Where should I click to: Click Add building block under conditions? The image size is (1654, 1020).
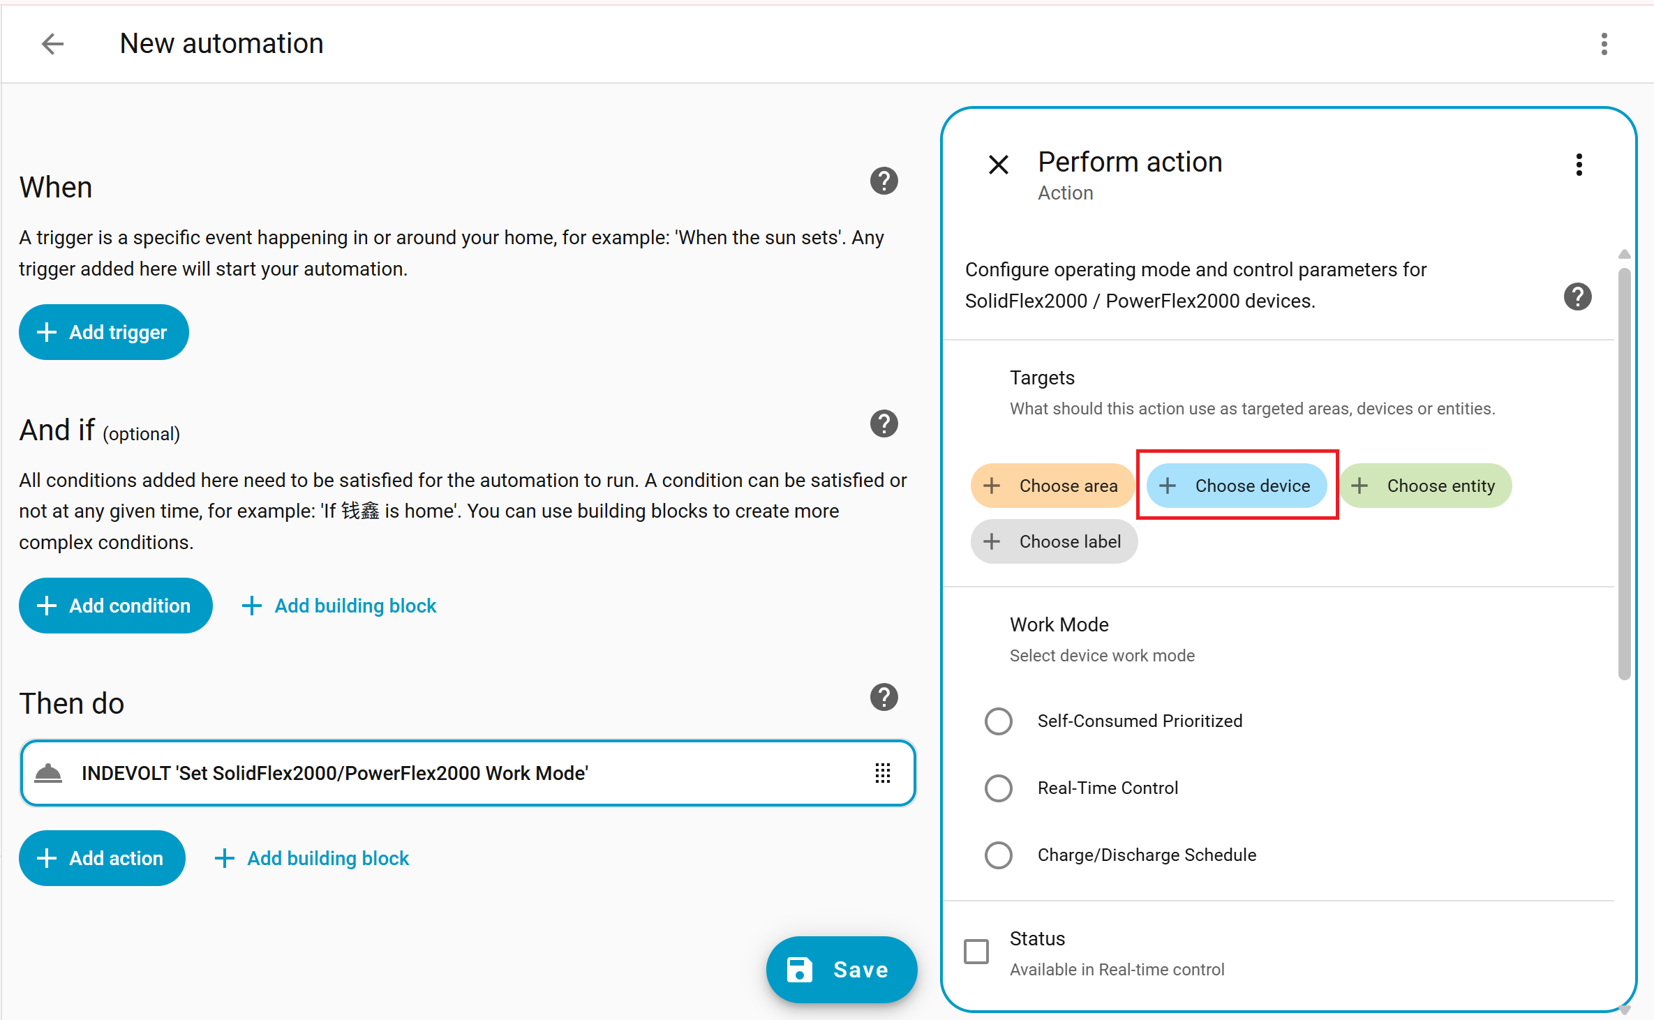coord(339,606)
